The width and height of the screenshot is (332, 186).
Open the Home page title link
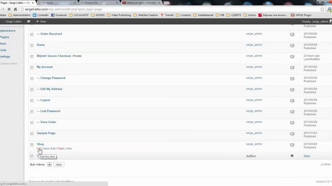[40, 45]
